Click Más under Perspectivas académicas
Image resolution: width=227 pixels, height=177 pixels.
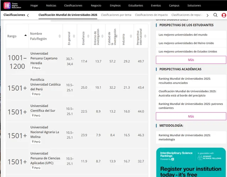pyautogui.click(x=191, y=116)
